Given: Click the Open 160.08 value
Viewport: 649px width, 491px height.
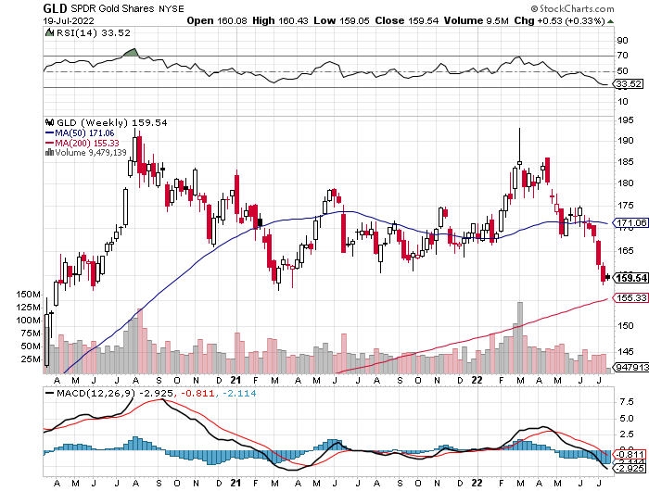Looking at the screenshot, I should pos(217,20).
